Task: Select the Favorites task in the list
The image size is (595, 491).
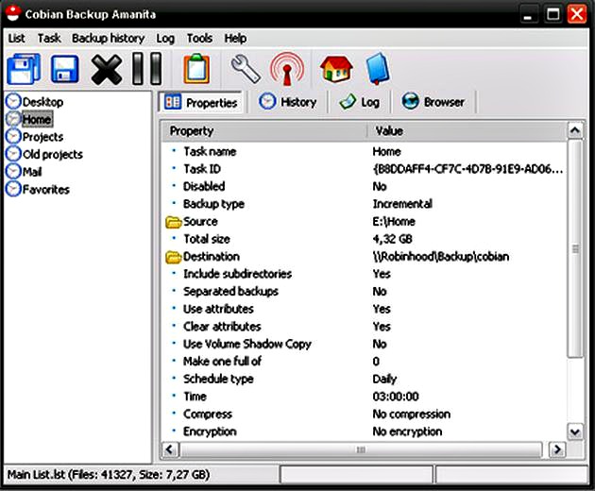Action: point(45,190)
